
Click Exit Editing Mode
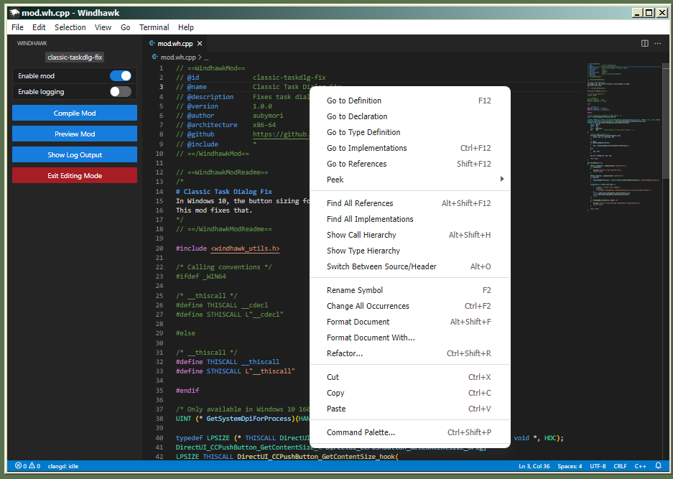coord(74,174)
